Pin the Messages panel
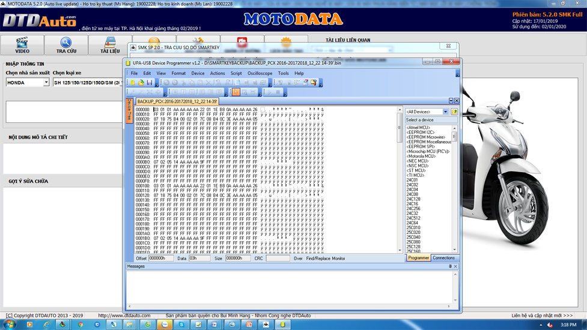The width and height of the screenshot is (587, 330). click(450, 266)
